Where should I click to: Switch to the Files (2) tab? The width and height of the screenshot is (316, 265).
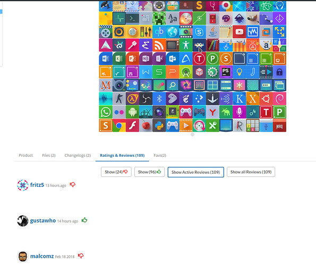(x=49, y=156)
